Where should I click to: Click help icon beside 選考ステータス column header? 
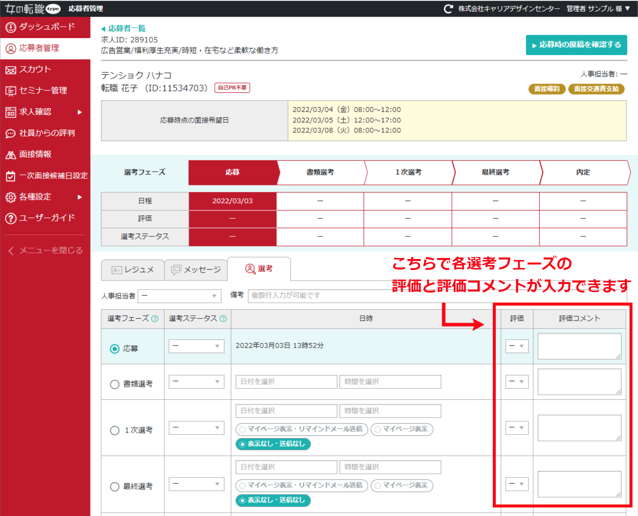223,319
